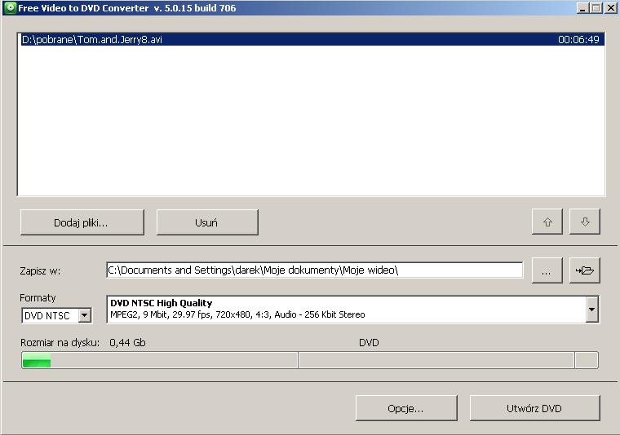This screenshot has width=620, height=435.
Task: Start burning with the Utwórz DVD button
Action: pos(535,408)
